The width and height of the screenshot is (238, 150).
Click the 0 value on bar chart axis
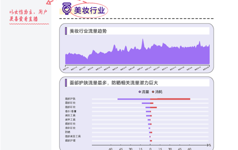(150, 149)
